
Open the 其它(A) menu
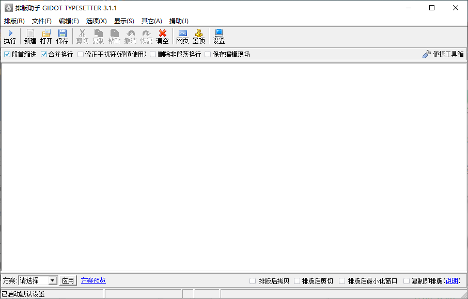[152, 21]
